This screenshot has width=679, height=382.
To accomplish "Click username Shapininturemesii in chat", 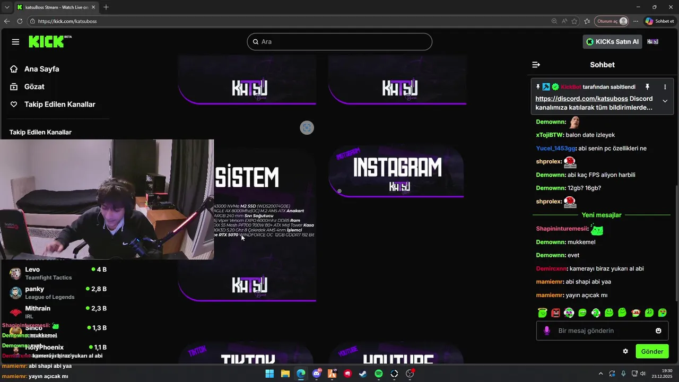I will [x=562, y=229].
